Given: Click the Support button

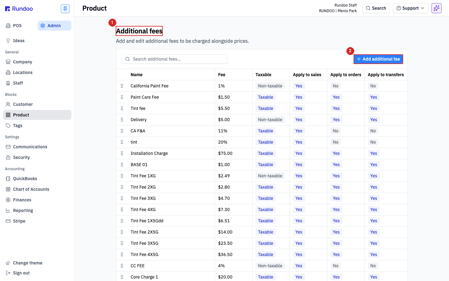Looking at the screenshot, I should tap(411, 8).
